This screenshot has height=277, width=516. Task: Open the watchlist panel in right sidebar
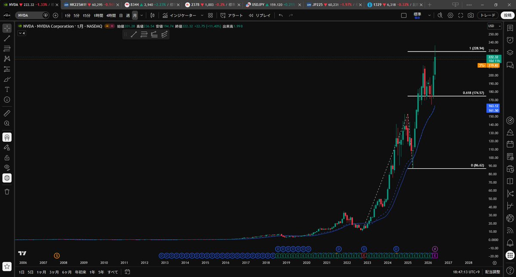pyautogui.click(x=510, y=27)
